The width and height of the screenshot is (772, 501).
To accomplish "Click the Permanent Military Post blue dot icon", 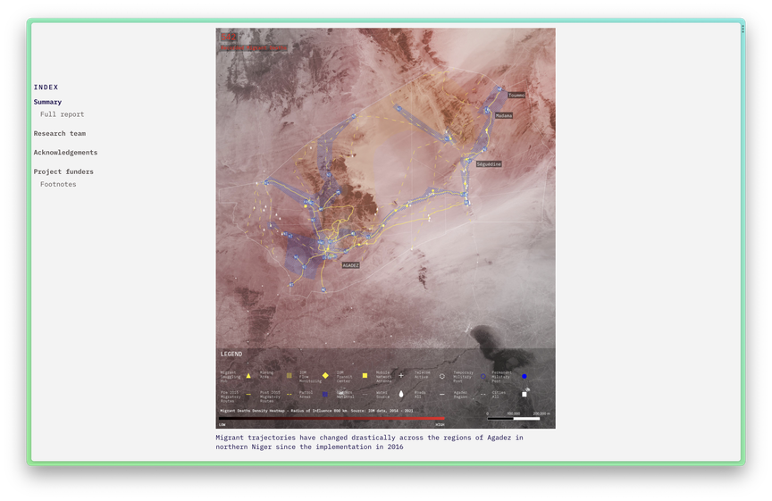I will (524, 377).
